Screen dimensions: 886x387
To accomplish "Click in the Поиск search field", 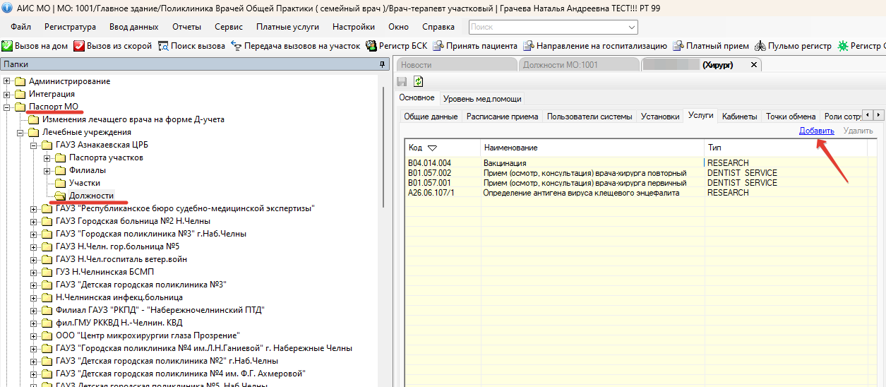I will point(547,27).
